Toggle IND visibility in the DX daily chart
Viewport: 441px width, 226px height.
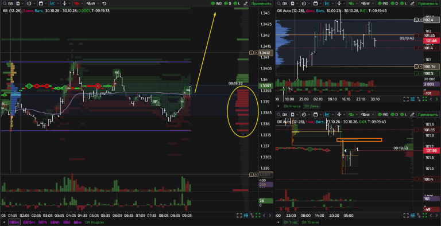[384, 3]
